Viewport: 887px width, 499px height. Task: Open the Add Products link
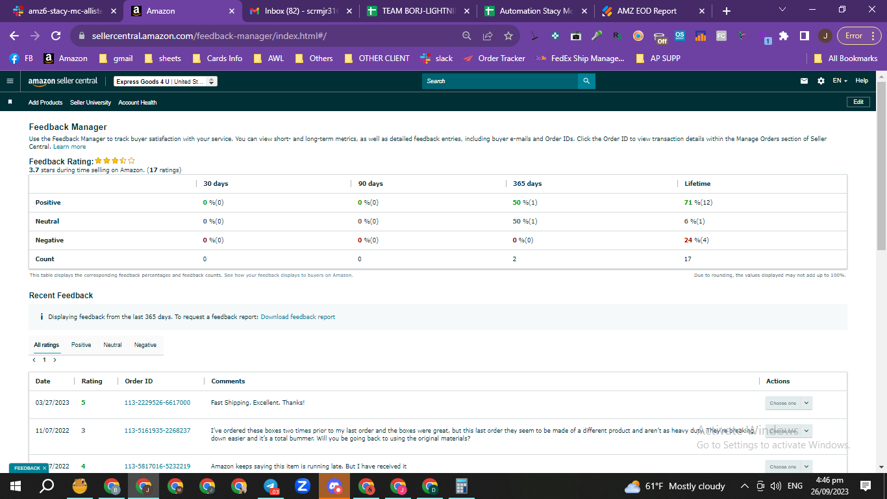click(45, 103)
